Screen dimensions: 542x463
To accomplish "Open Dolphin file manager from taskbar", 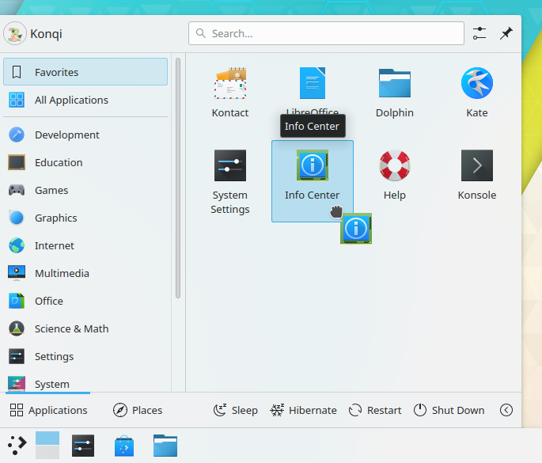I will point(165,446).
